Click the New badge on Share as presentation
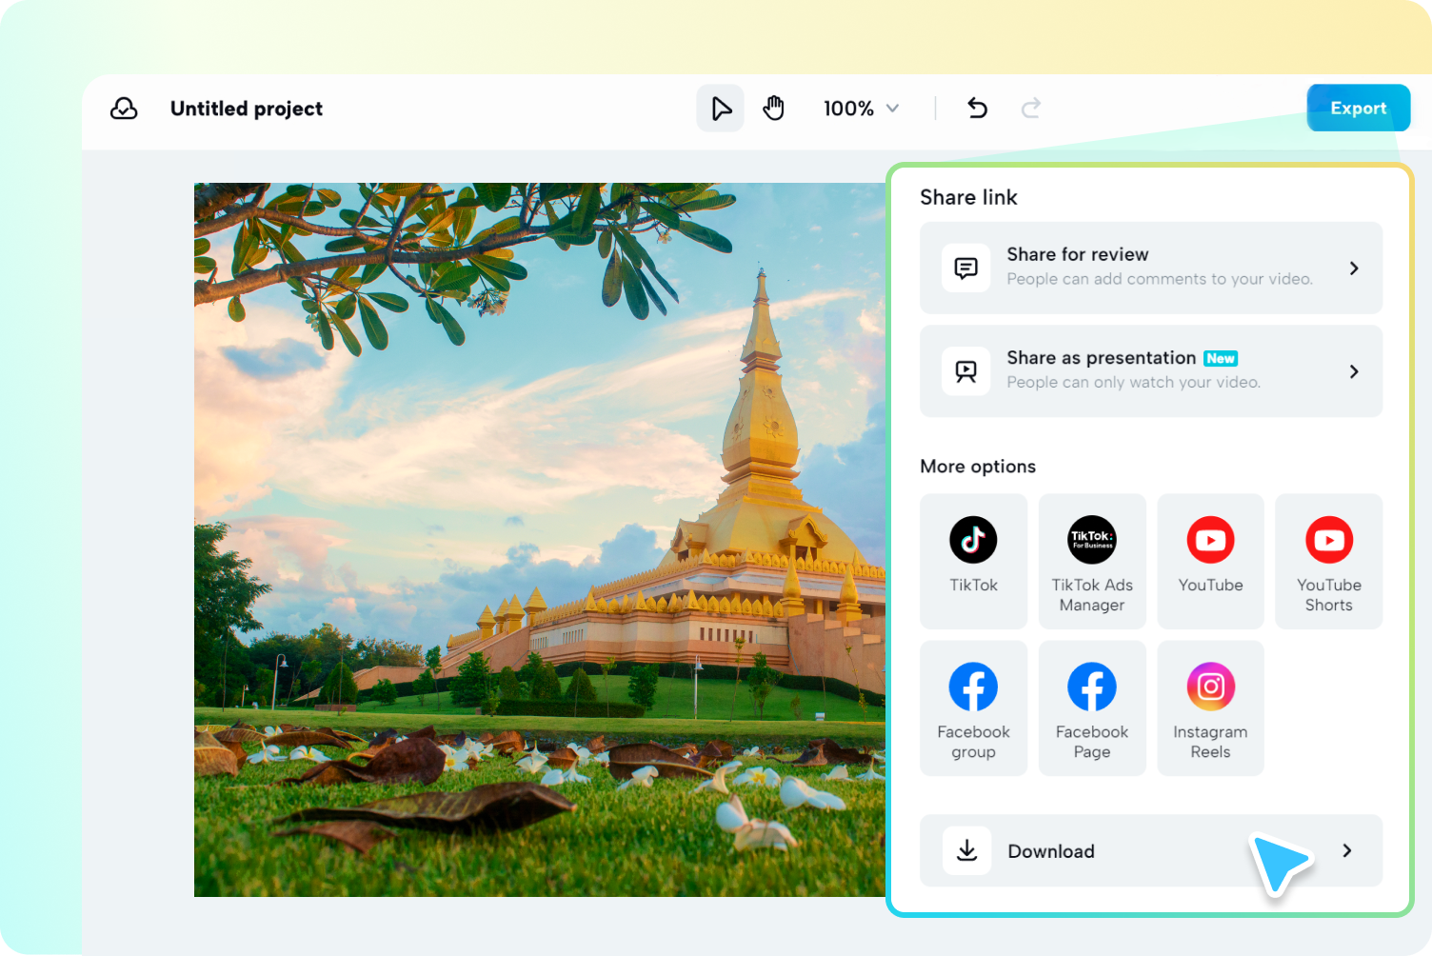Screen dimensions: 1432x956 1220,358
